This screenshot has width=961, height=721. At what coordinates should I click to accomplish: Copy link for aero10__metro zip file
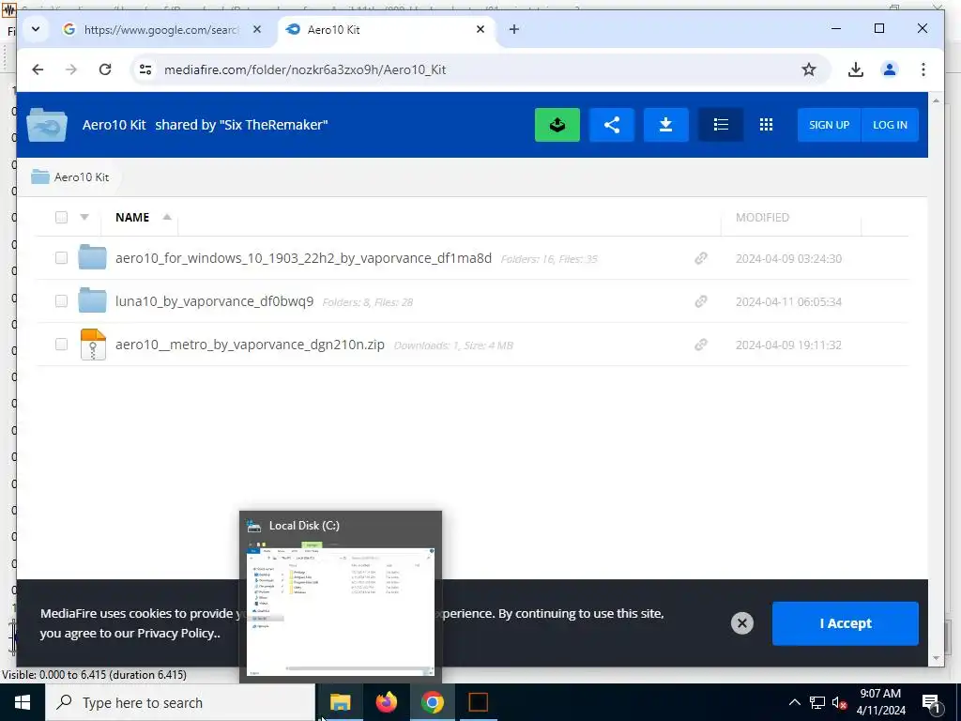click(700, 345)
